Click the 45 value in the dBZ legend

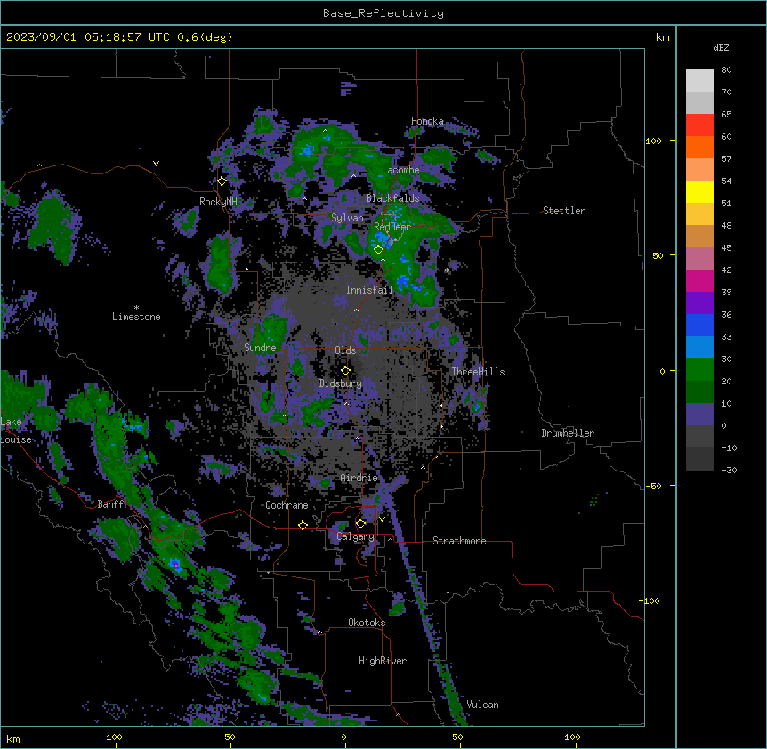click(726, 248)
